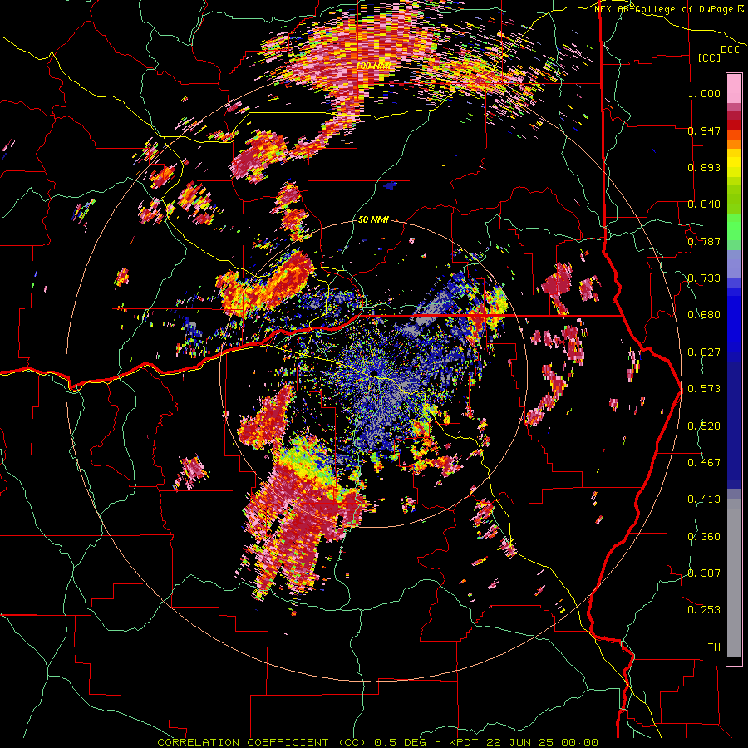Image resolution: width=748 pixels, height=748 pixels.
Task: Select the 0.413 scale value
Action: point(704,499)
